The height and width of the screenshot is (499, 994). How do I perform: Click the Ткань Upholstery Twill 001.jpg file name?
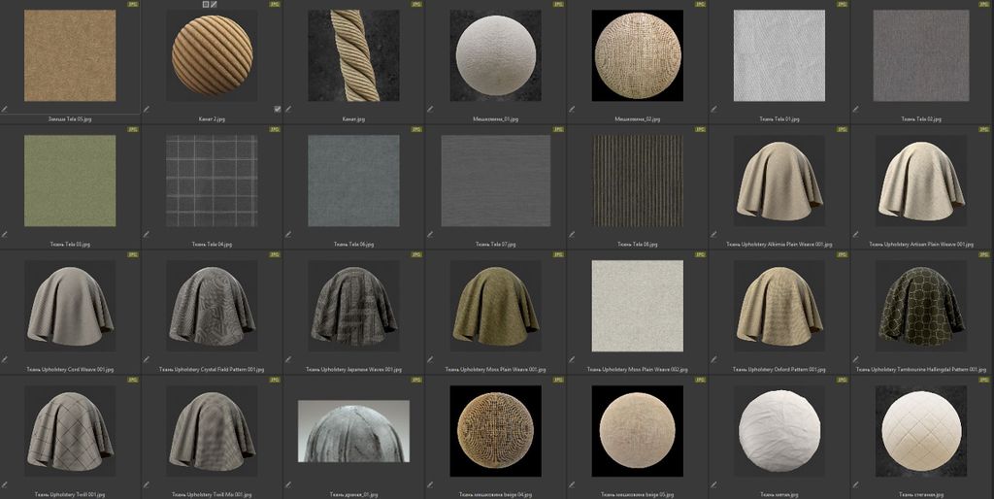pyautogui.click(x=69, y=494)
